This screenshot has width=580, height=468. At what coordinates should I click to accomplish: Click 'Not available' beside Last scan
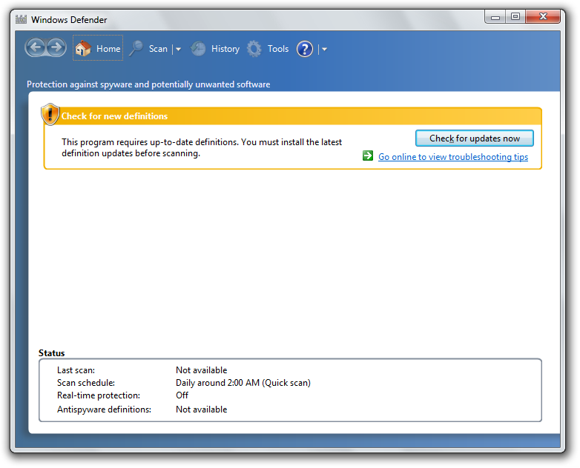click(201, 370)
